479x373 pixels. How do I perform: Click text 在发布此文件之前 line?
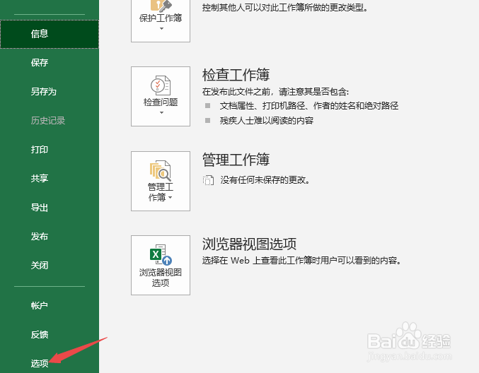(275, 92)
